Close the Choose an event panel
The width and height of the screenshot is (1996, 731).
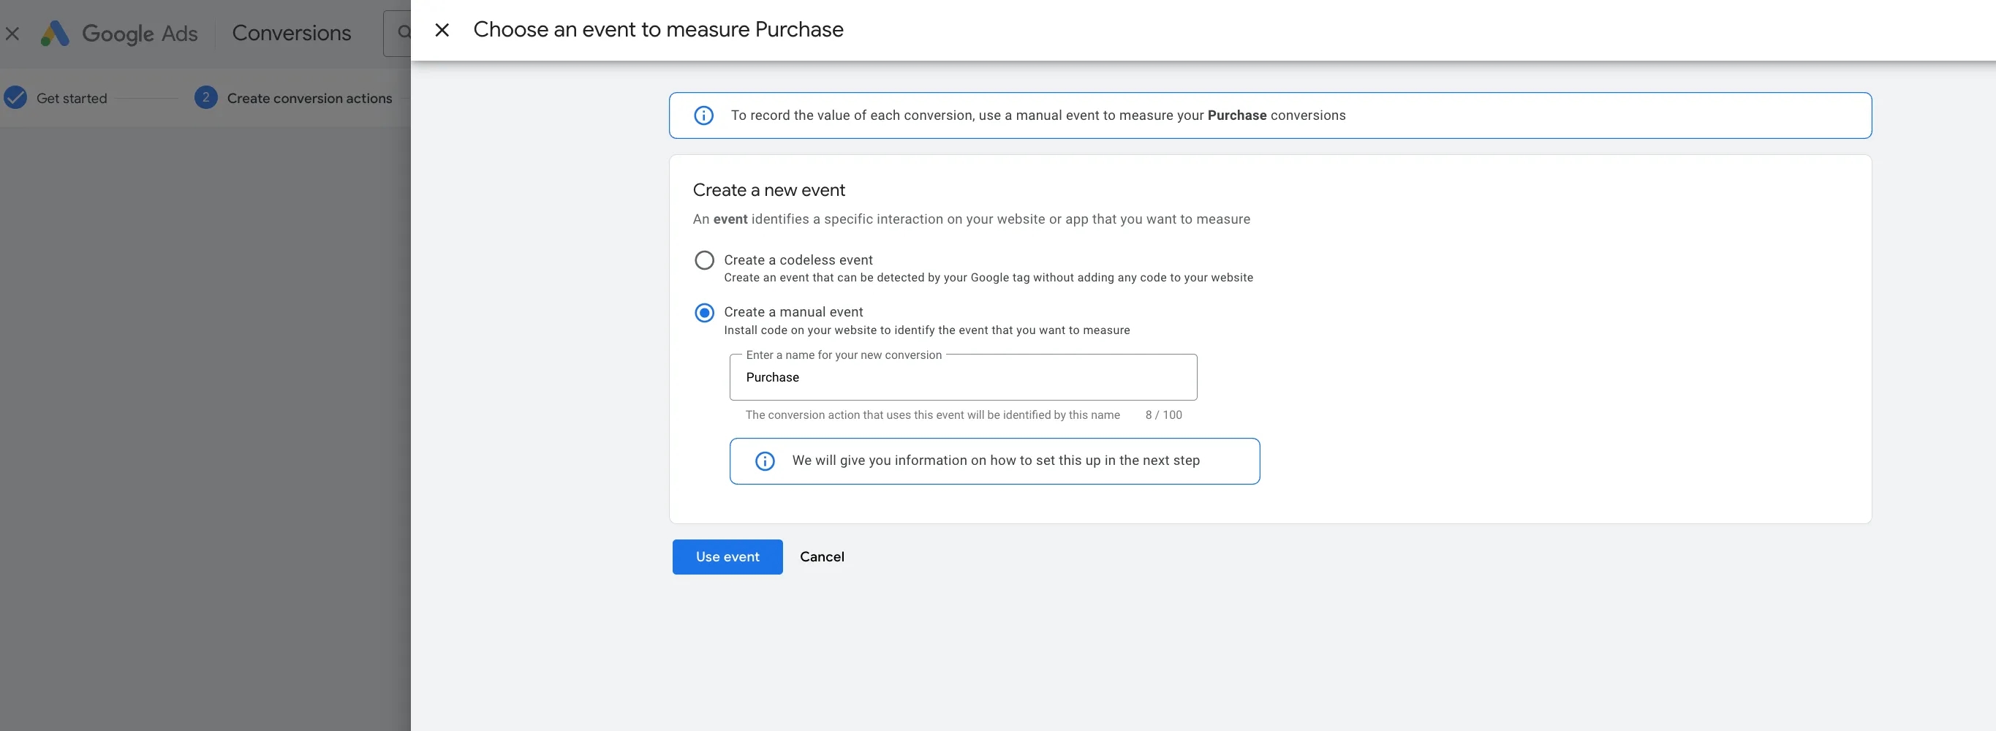coord(442,30)
